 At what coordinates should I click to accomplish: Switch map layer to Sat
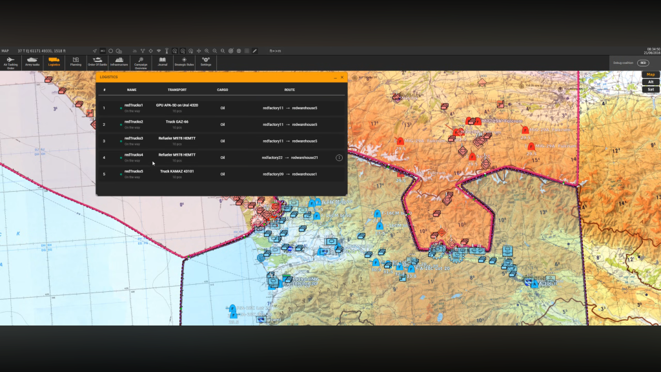point(651,90)
